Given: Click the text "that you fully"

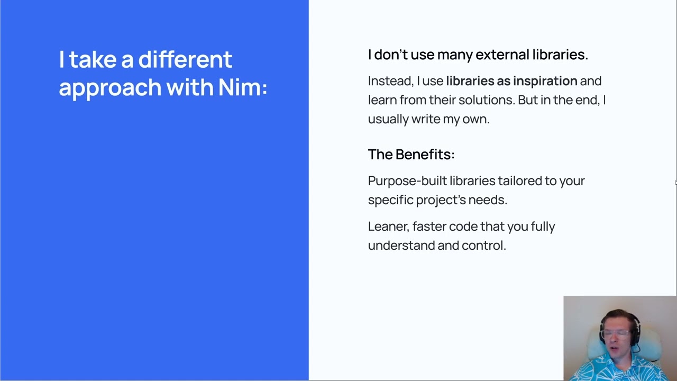Looking at the screenshot, I should pos(517,226).
